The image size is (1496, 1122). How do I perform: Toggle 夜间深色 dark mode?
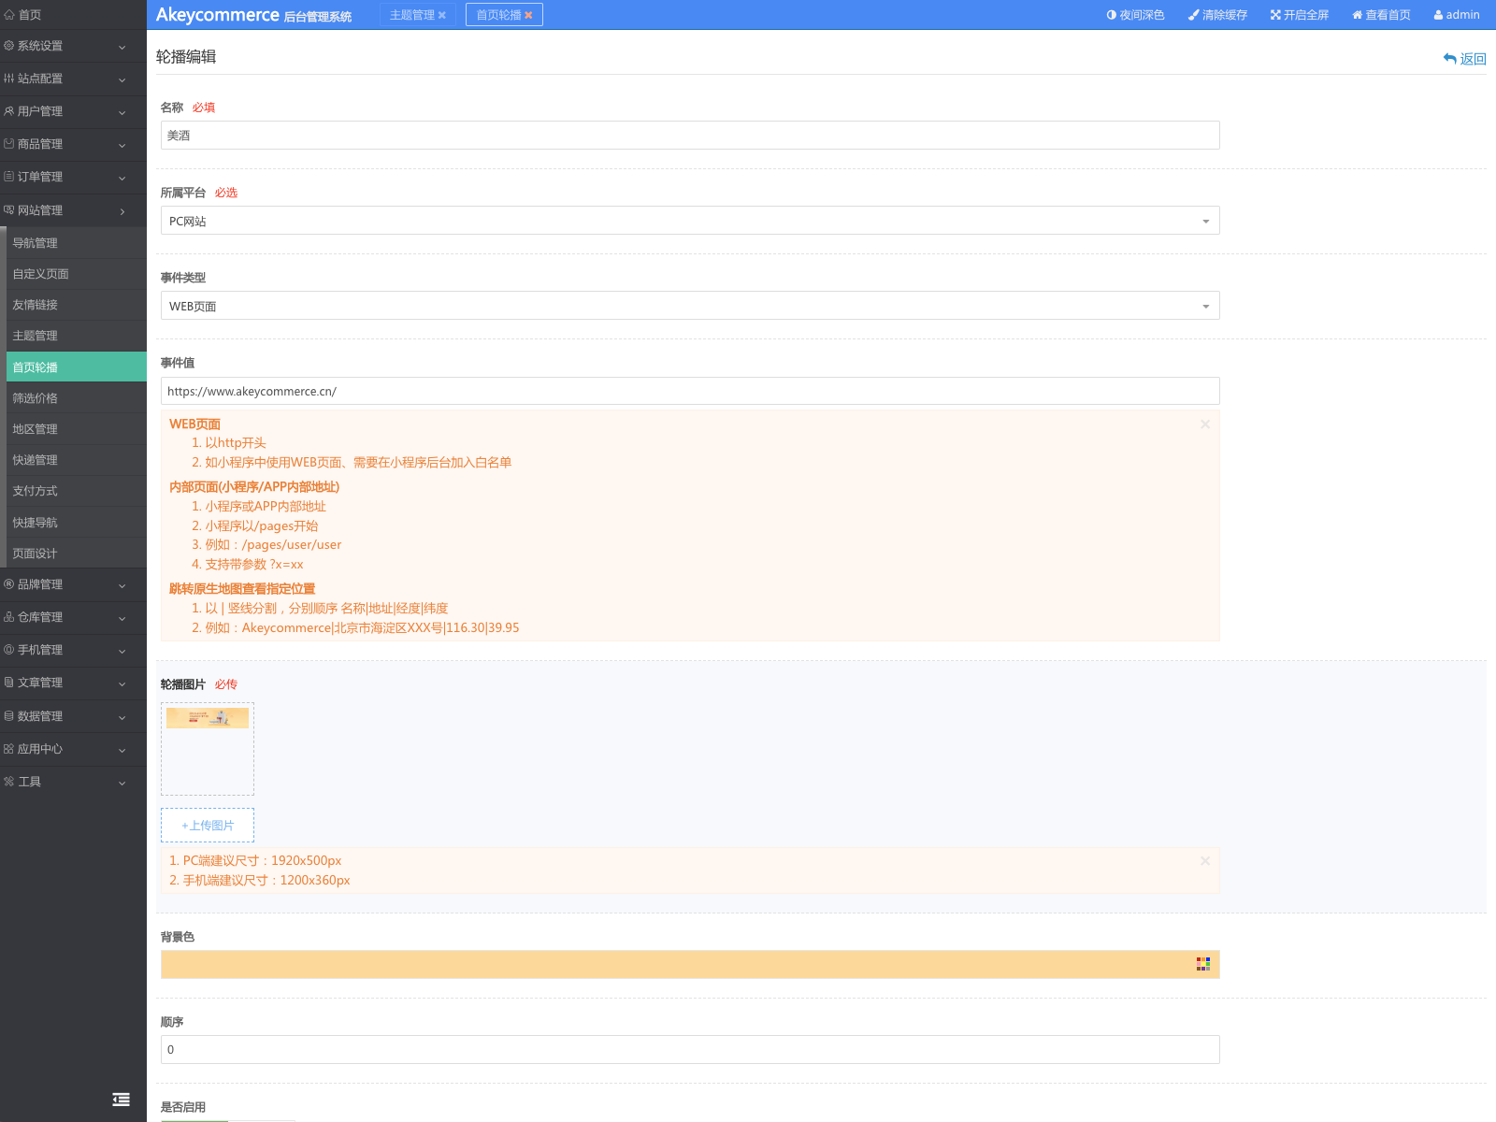[x=1135, y=15]
